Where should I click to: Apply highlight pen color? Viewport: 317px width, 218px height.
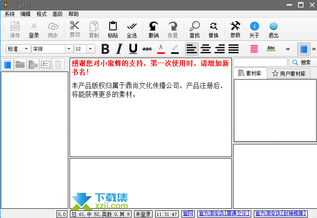point(175,49)
